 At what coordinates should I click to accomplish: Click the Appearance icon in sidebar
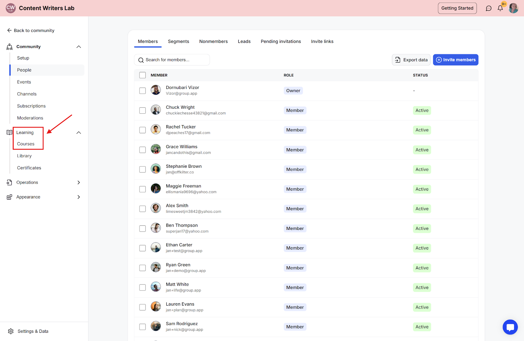9,197
